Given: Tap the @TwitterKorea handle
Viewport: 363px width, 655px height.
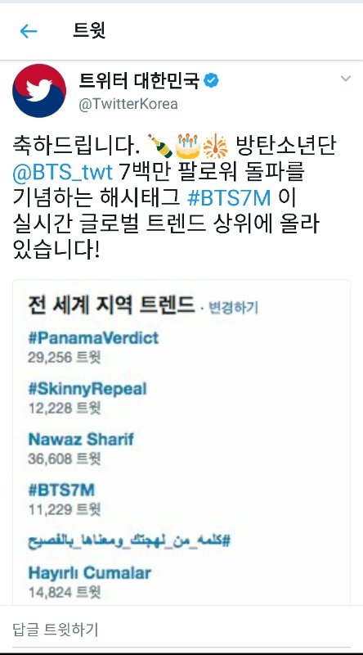Looking at the screenshot, I should click(128, 104).
